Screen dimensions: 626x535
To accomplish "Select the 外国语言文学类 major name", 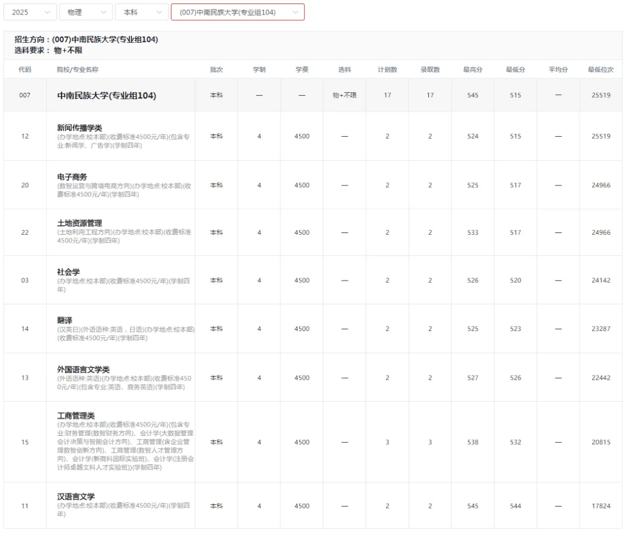I will (x=83, y=369).
